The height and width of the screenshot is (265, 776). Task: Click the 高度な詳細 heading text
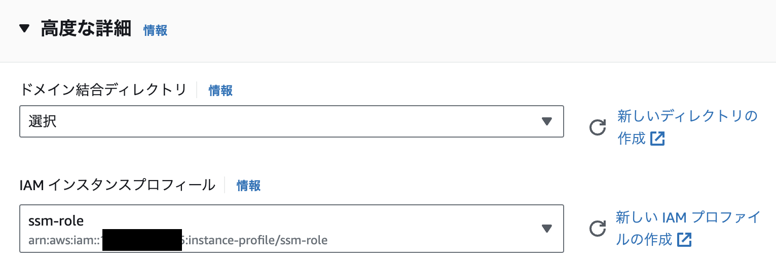[x=86, y=29]
